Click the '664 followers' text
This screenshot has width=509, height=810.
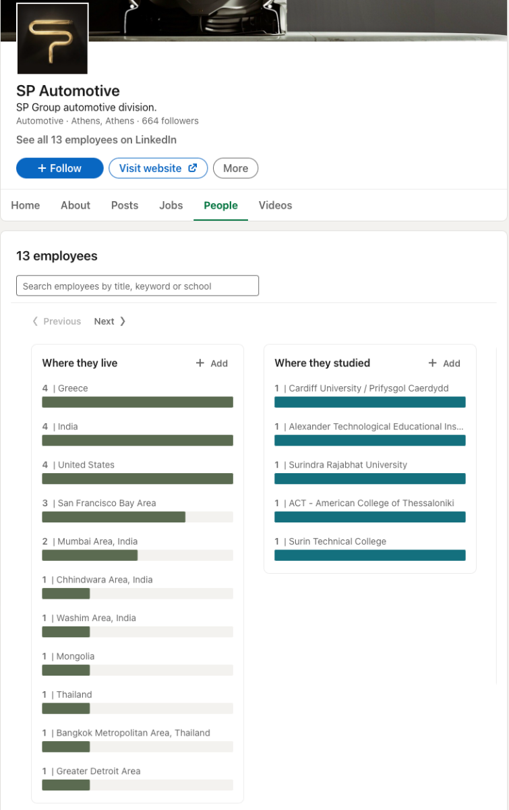tap(170, 121)
